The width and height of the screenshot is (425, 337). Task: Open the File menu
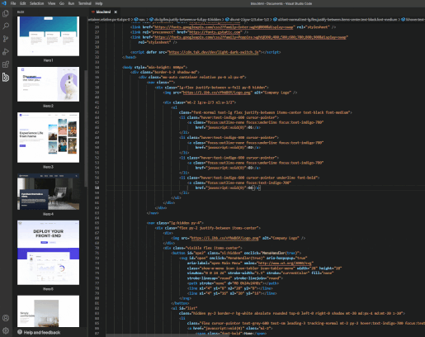[13, 3]
